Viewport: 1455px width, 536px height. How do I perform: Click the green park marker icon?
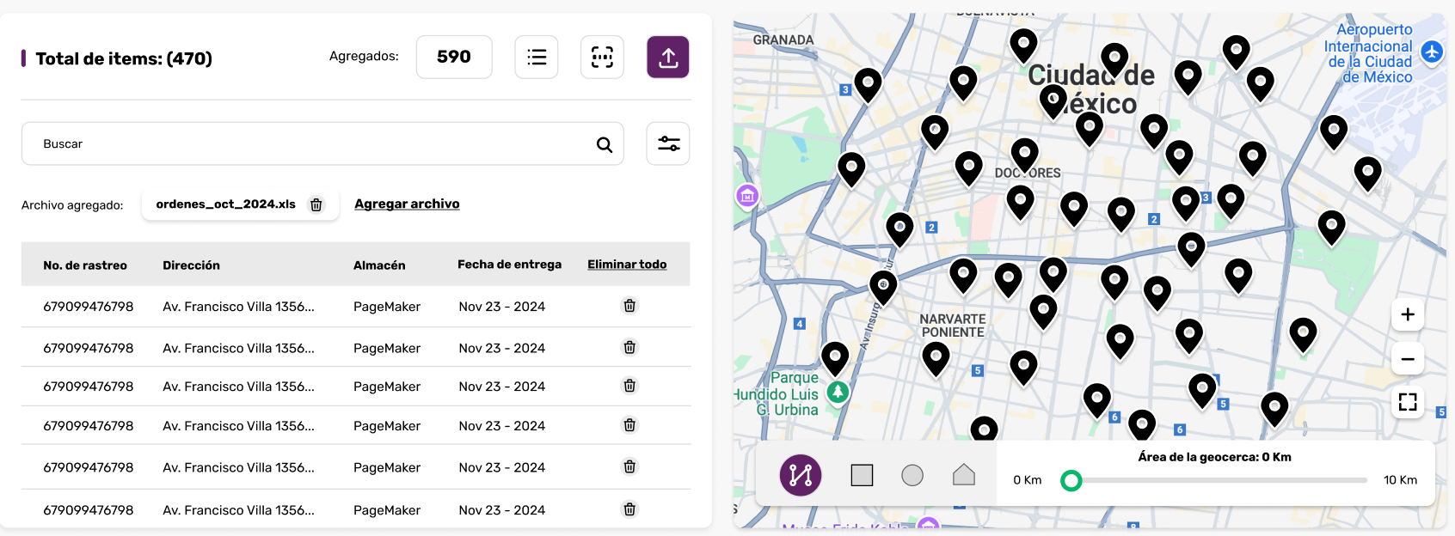coord(838,393)
